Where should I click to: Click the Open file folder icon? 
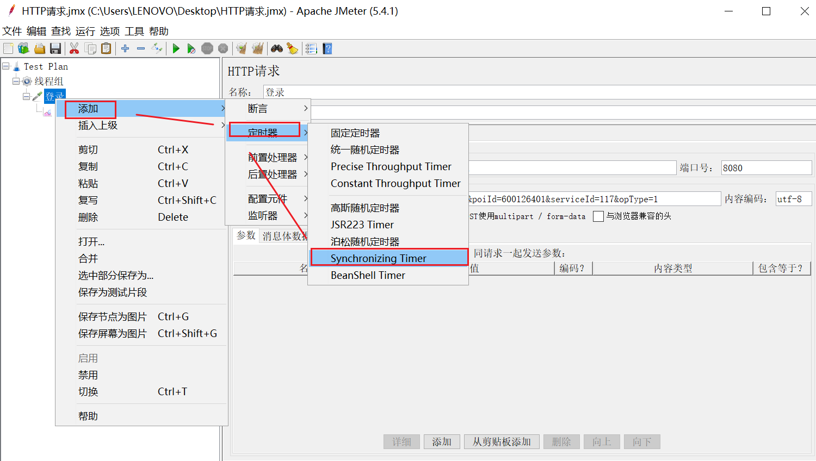point(40,48)
